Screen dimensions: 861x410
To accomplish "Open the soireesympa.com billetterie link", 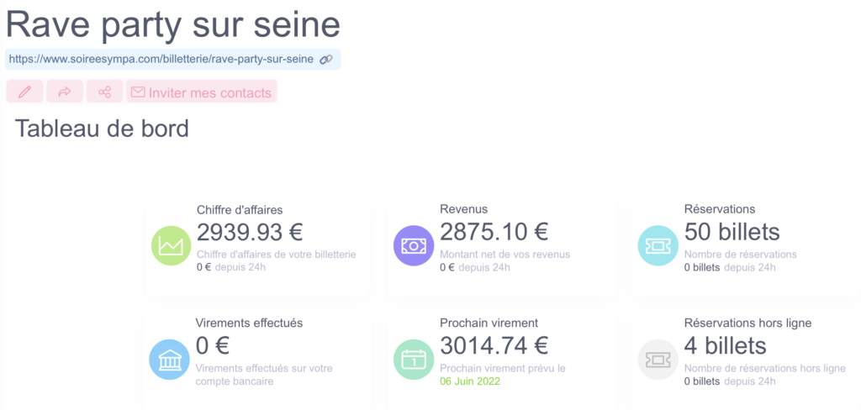I will [161, 60].
